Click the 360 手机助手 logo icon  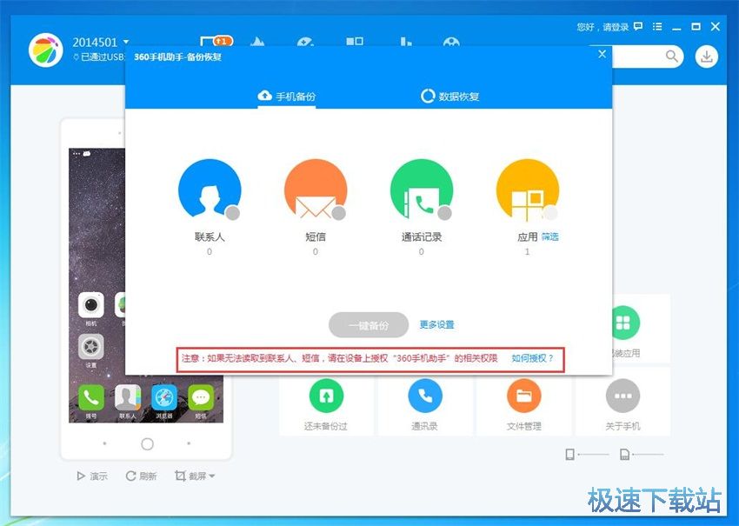(46, 50)
